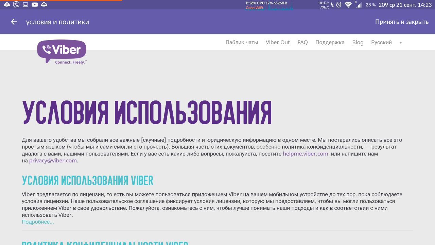This screenshot has height=245, width=435.
Task: Tap the YouTube notification icon
Action: [35, 5]
